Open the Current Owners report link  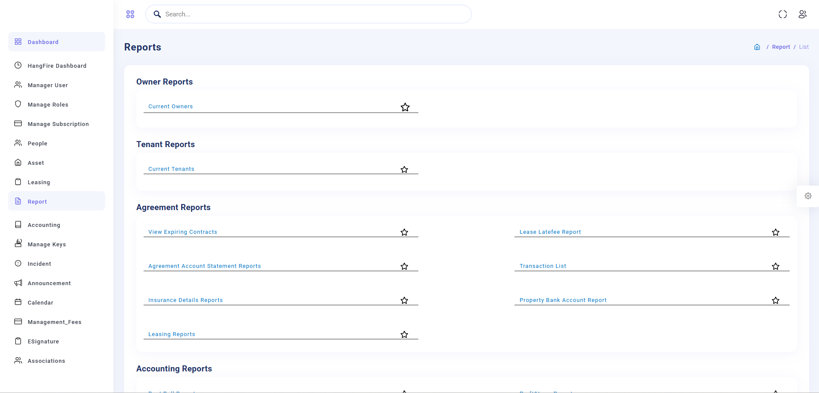tap(170, 107)
